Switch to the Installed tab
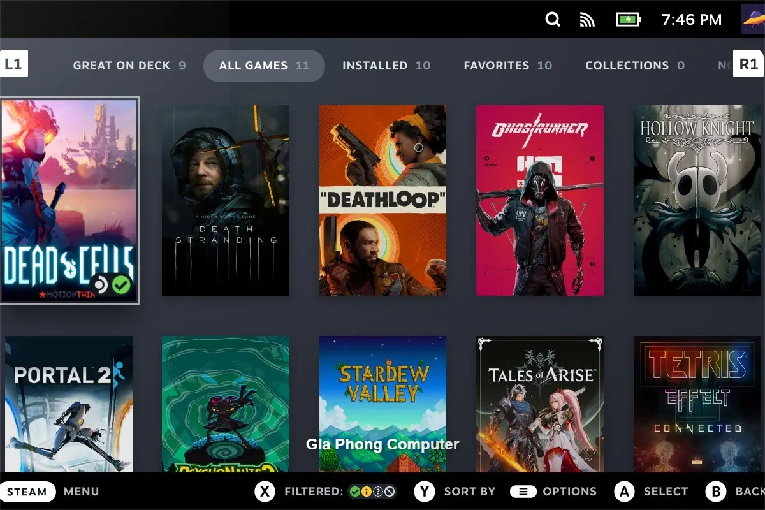765x510 pixels. [386, 65]
